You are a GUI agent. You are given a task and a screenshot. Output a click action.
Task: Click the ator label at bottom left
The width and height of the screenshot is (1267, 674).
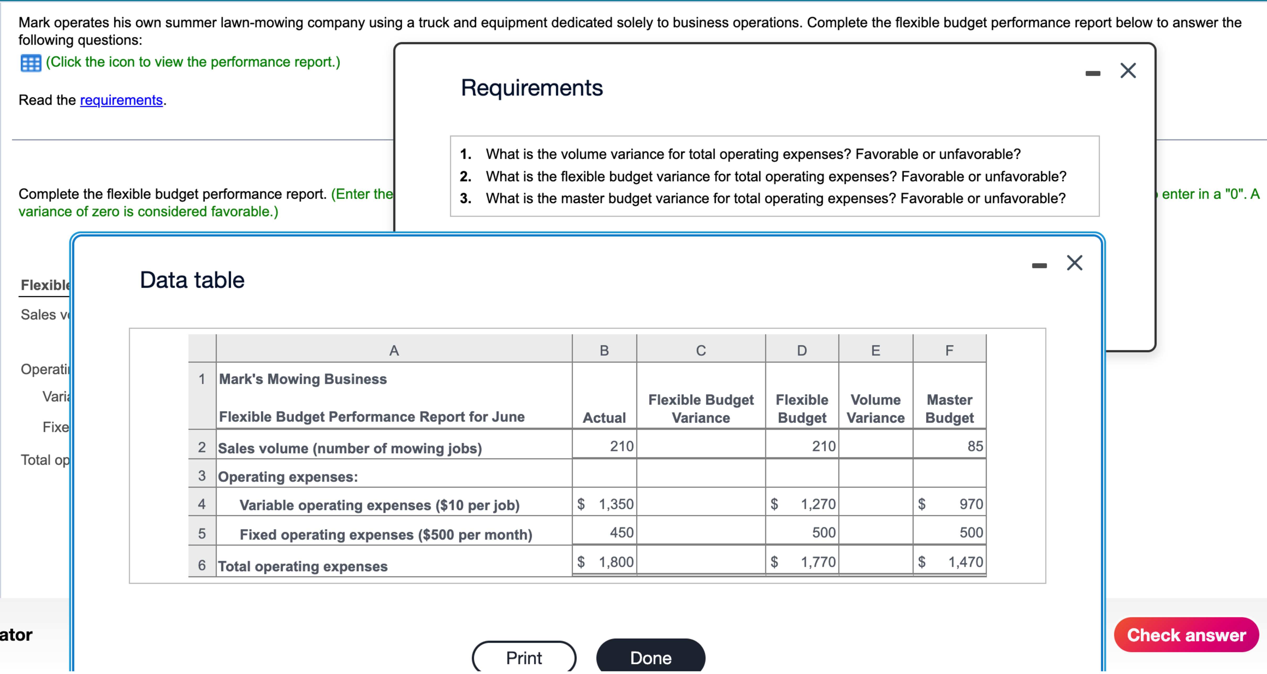click(x=16, y=635)
